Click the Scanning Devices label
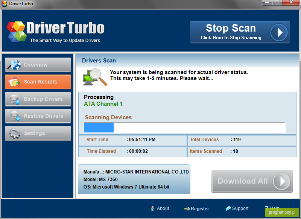Screen dimensions: 301x219 click(x=108, y=117)
